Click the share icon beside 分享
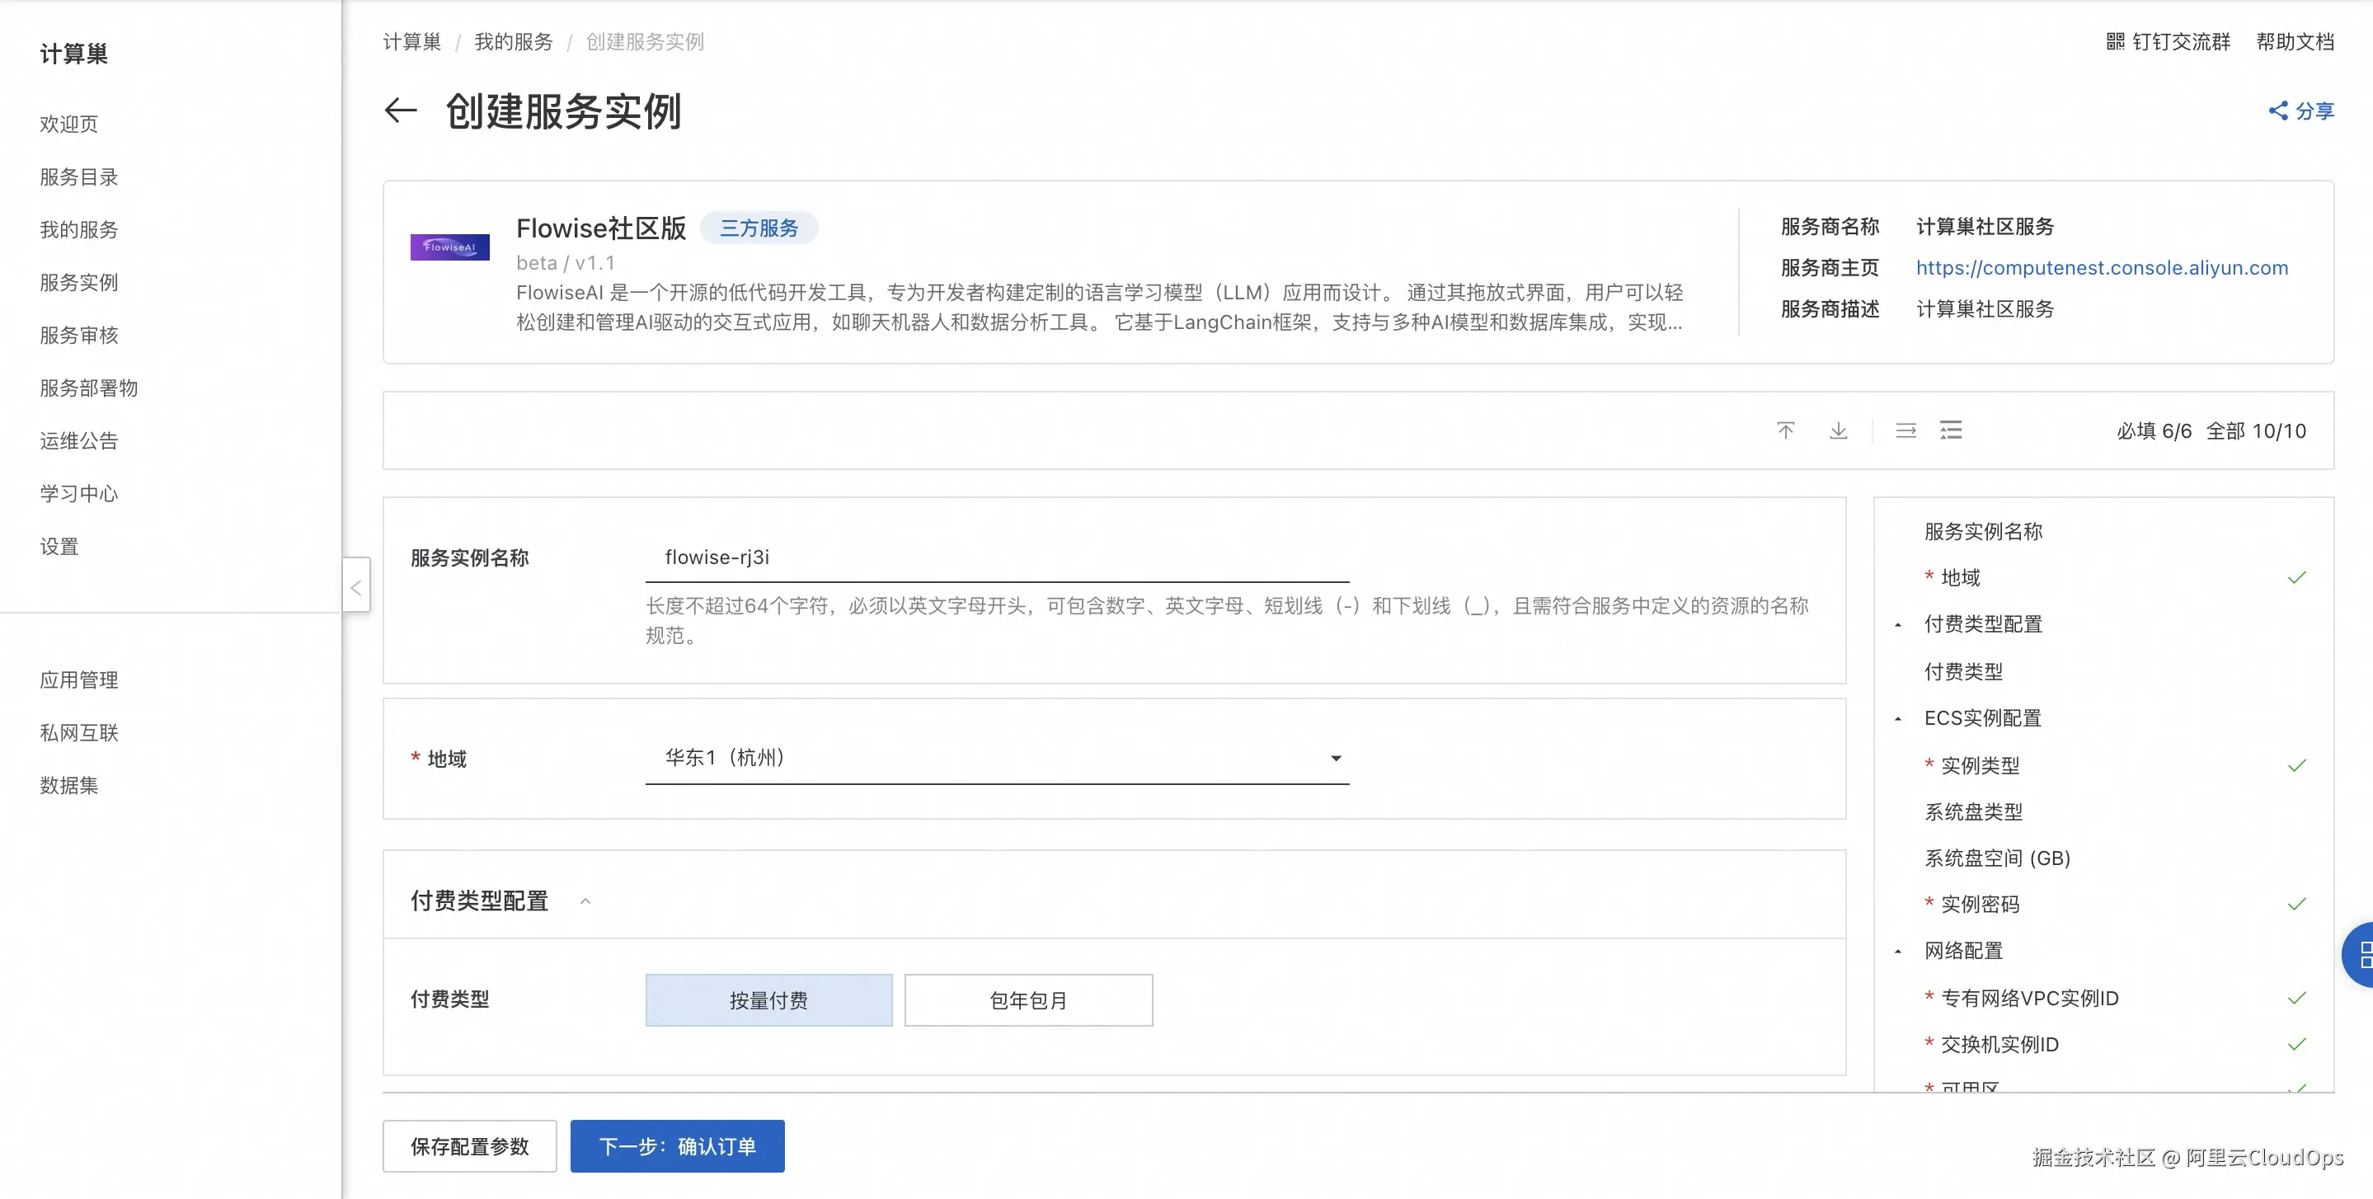The height and width of the screenshot is (1199, 2373). (2280, 110)
